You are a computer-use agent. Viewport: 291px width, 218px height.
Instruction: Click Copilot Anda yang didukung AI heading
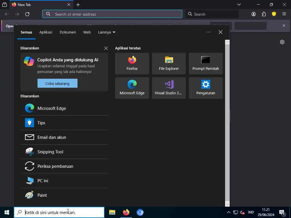(x=68, y=60)
